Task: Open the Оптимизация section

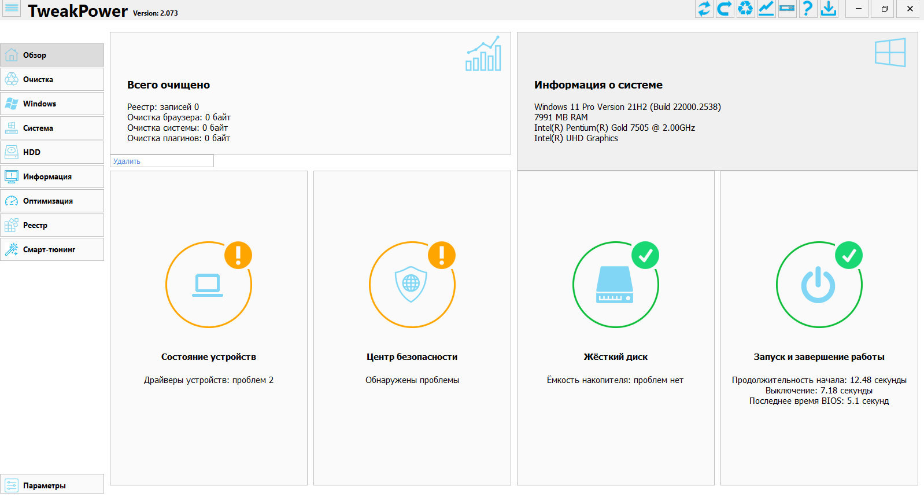Action: point(52,201)
